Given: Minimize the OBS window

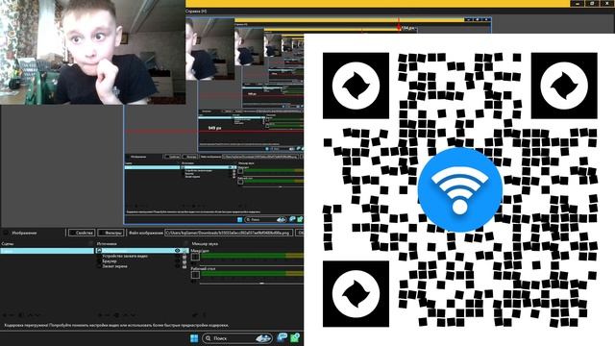Looking at the screenshot, I should pos(578,3).
